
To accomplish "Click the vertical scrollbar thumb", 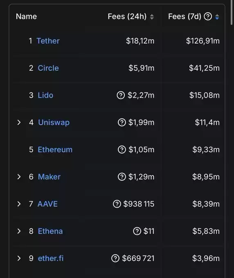I will [232, 12].
